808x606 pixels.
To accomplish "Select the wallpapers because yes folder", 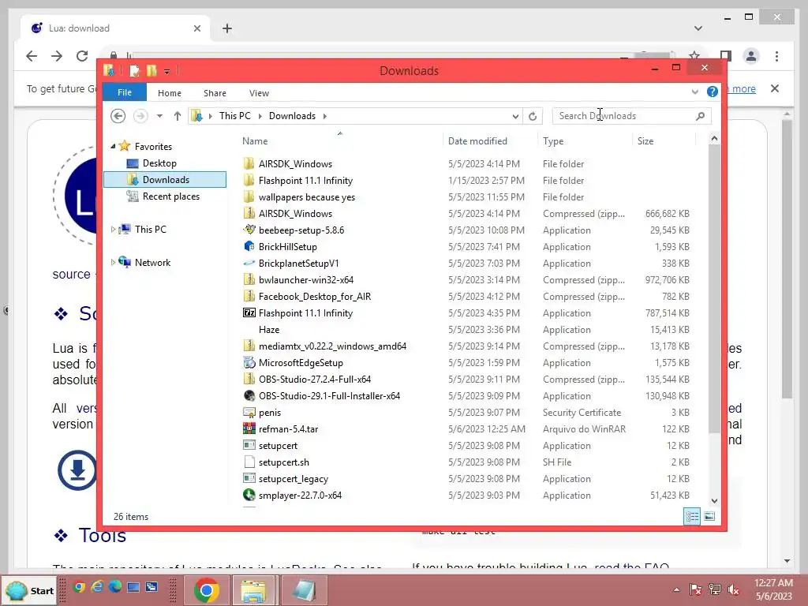I will pyautogui.click(x=307, y=196).
